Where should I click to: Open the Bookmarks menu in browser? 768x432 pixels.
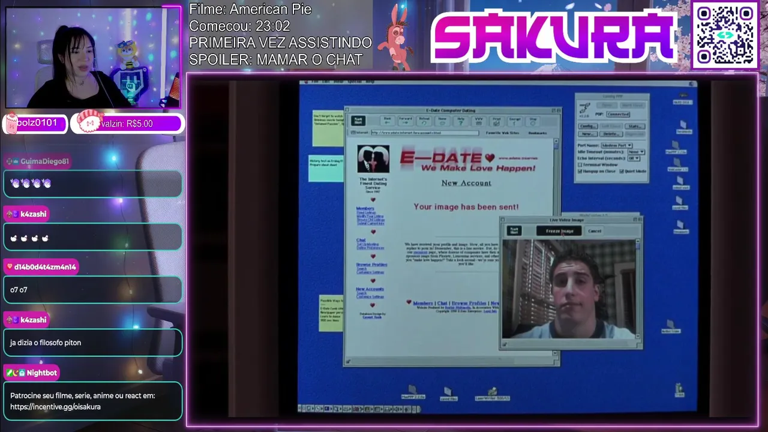click(x=538, y=133)
